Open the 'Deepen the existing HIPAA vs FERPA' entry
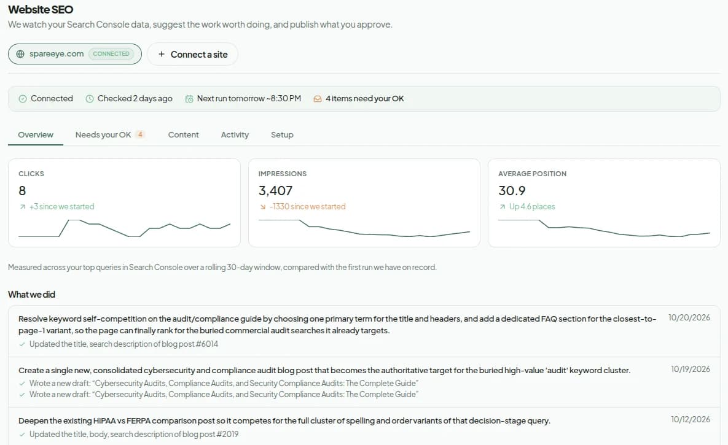The height and width of the screenshot is (445, 728). 364,427
